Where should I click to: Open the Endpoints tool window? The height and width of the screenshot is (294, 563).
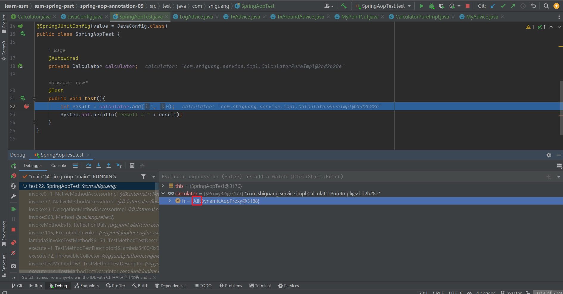point(86,286)
